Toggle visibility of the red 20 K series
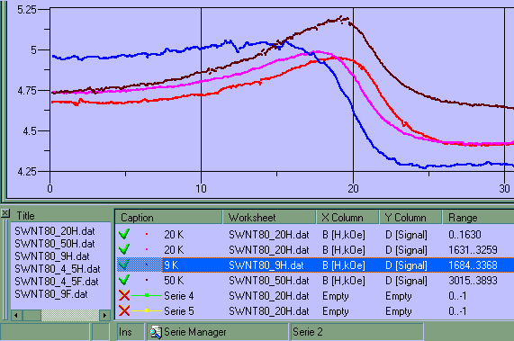The image size is (514, 341). 124,234
